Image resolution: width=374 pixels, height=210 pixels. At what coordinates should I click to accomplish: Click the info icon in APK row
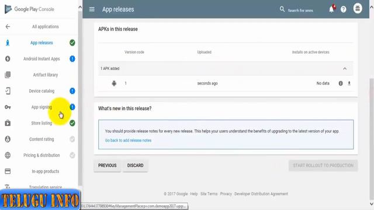(x=341, y=83)
